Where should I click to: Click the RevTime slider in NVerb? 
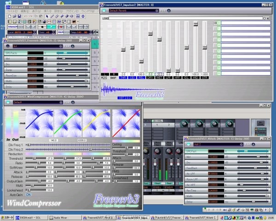pyautogui.click(x=253, y=191)
